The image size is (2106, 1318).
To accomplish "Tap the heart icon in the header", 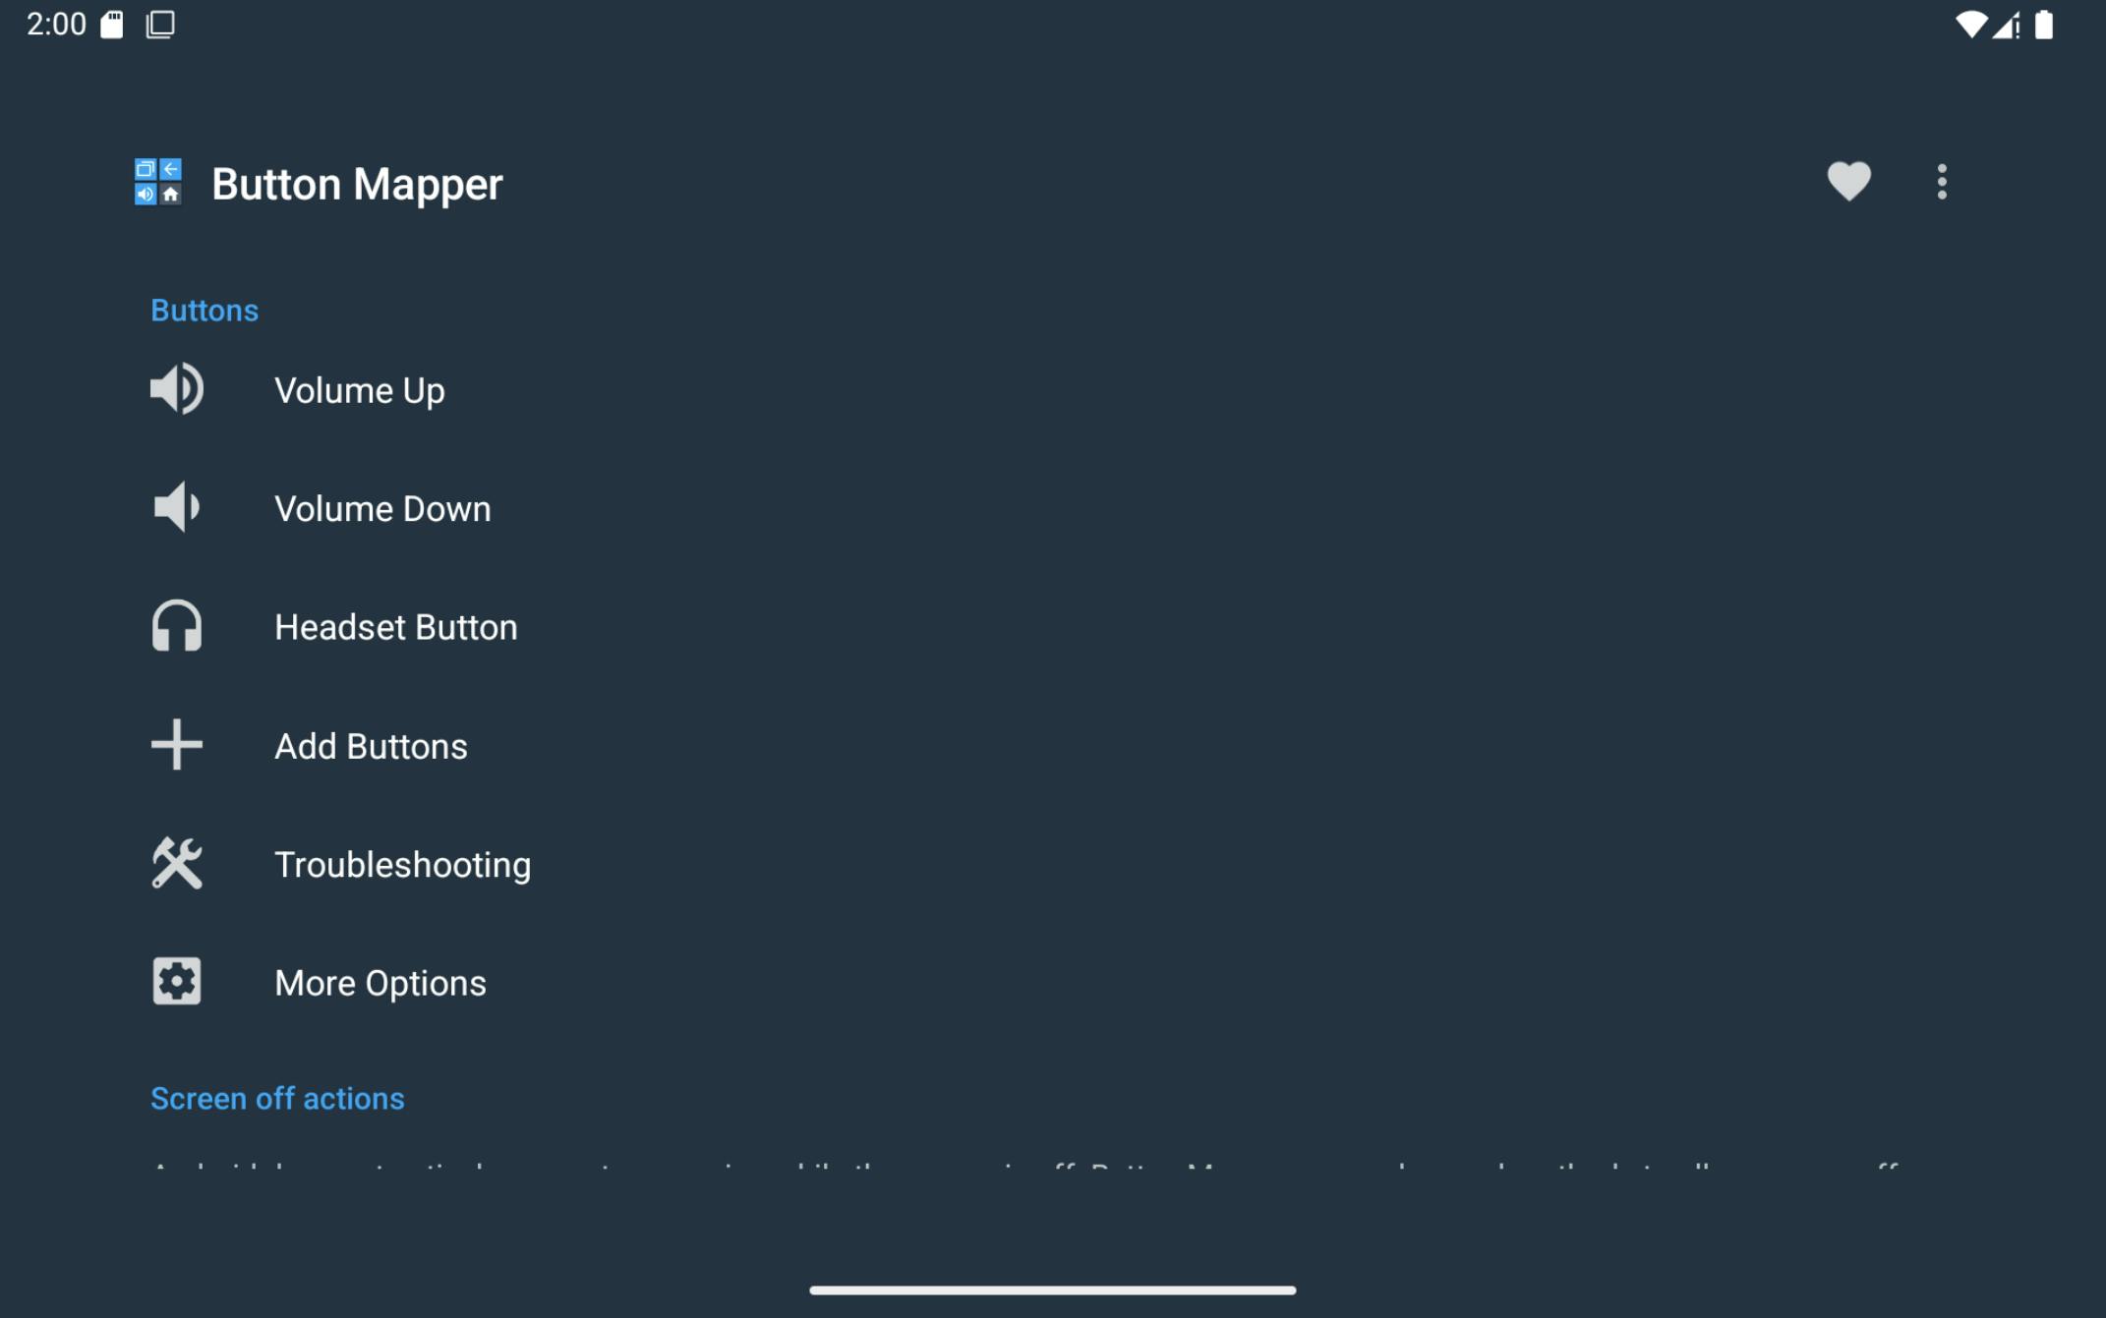I will [1848, 182].
